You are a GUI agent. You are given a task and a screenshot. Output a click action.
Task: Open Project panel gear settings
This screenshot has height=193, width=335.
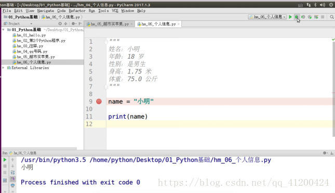coord(74,23)
